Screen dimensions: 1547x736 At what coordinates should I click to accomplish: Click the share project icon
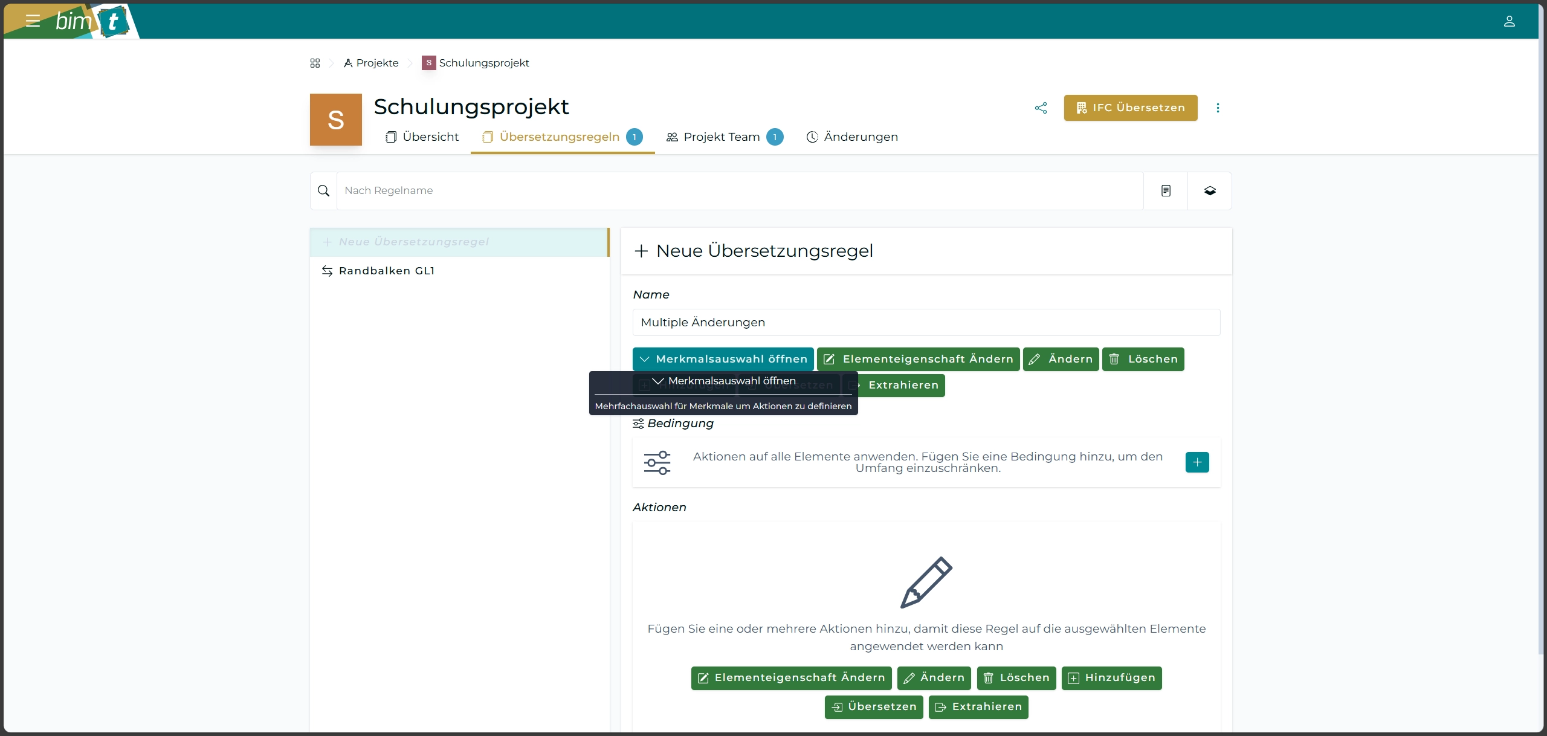click(1041, 108)
